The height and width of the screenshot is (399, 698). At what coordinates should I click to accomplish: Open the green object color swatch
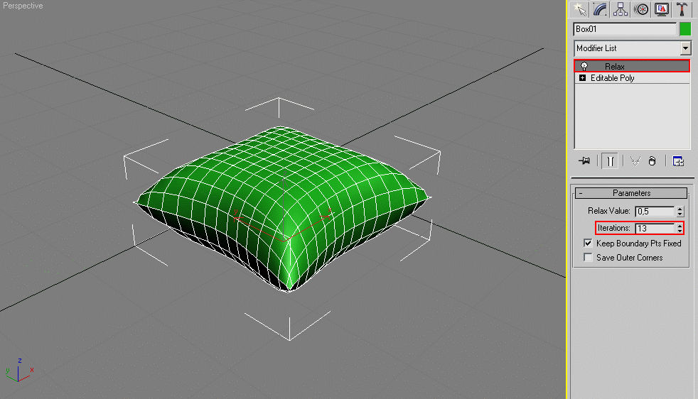pos(685,29)
